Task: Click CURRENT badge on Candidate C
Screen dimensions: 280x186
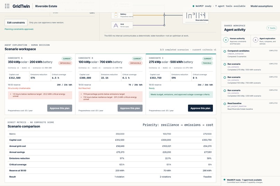Action: [207, 59]
